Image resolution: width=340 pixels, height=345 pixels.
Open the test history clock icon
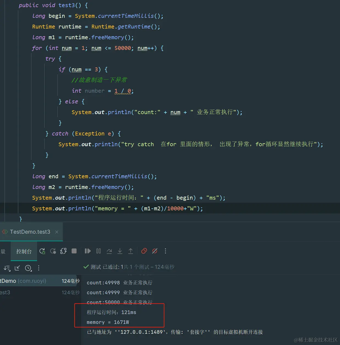click(28, 268)
